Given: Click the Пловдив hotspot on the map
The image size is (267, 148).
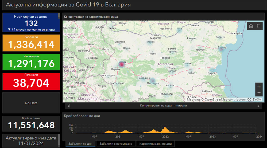Looking at the screenshot, I should coord(153,81).
